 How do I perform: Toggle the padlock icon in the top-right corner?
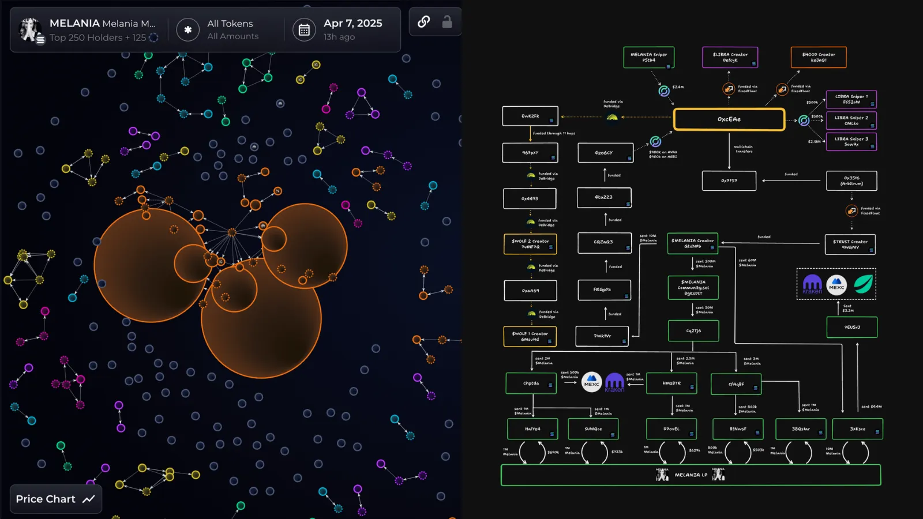tap(447, 21)
